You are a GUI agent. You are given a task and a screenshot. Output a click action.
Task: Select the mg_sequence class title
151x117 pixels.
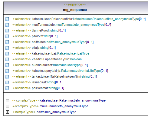(75, 10)
